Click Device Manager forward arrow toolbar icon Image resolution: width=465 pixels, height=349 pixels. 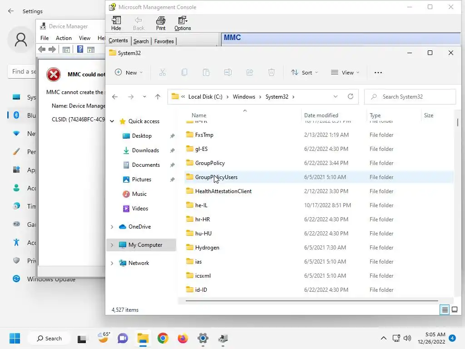pyautogui.click(x=52, y=49)
